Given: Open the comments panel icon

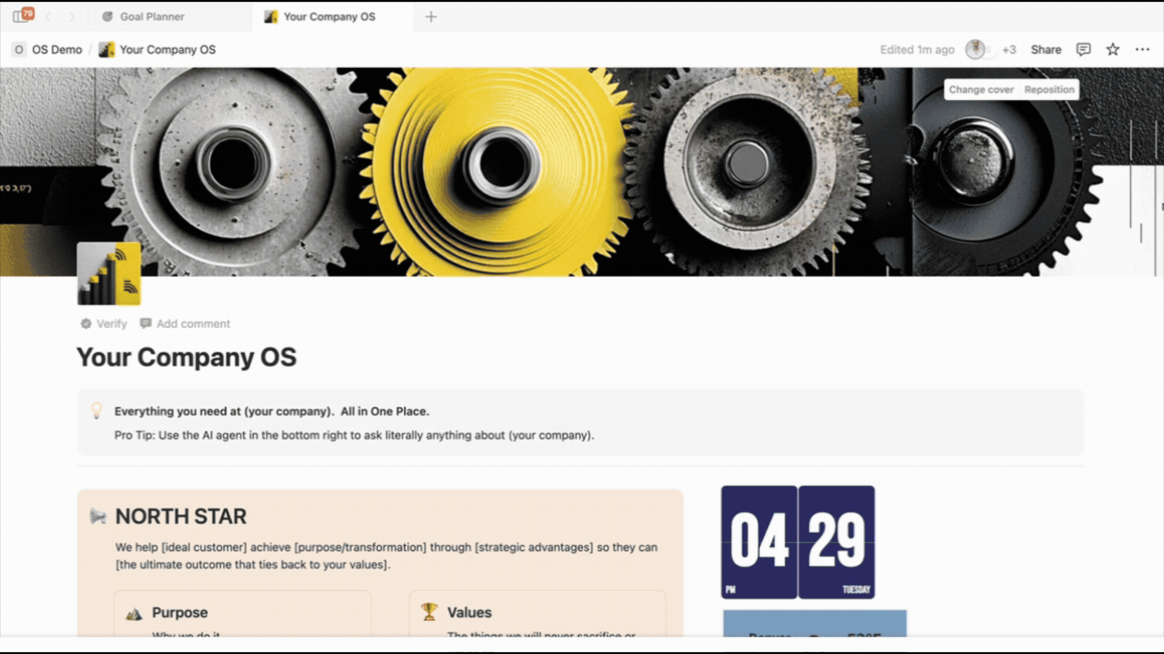Looking at the screenshot, I should (x=1083, y=50).
